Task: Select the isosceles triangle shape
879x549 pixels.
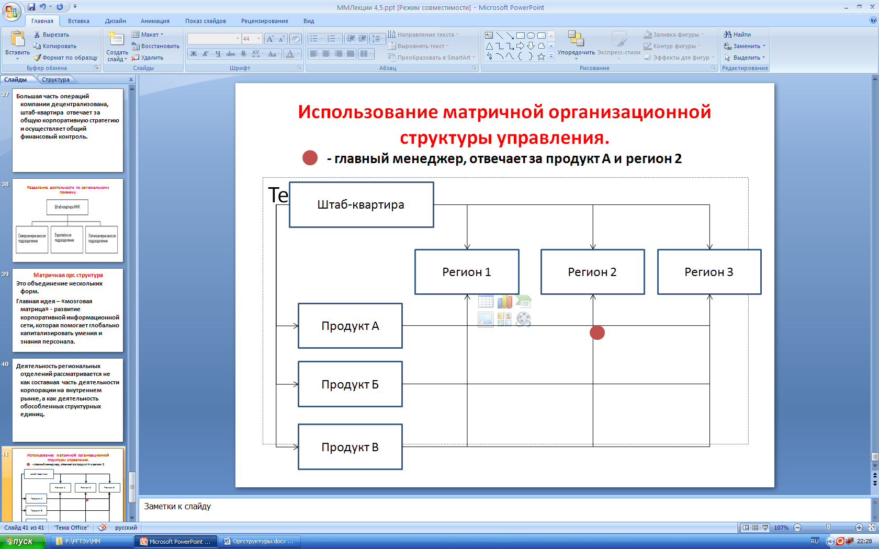Action: click(x=489, y=46)
